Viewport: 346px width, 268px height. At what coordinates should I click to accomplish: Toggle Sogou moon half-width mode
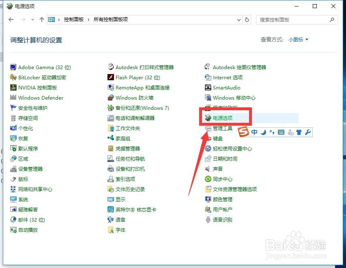point(264,132)
